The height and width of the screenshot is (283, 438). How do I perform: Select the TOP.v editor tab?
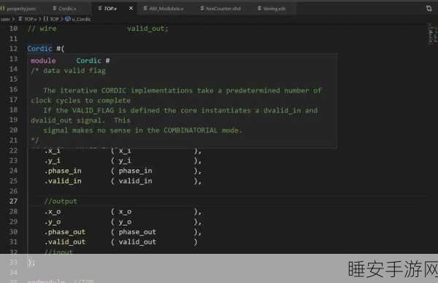(x=111, y=9)
